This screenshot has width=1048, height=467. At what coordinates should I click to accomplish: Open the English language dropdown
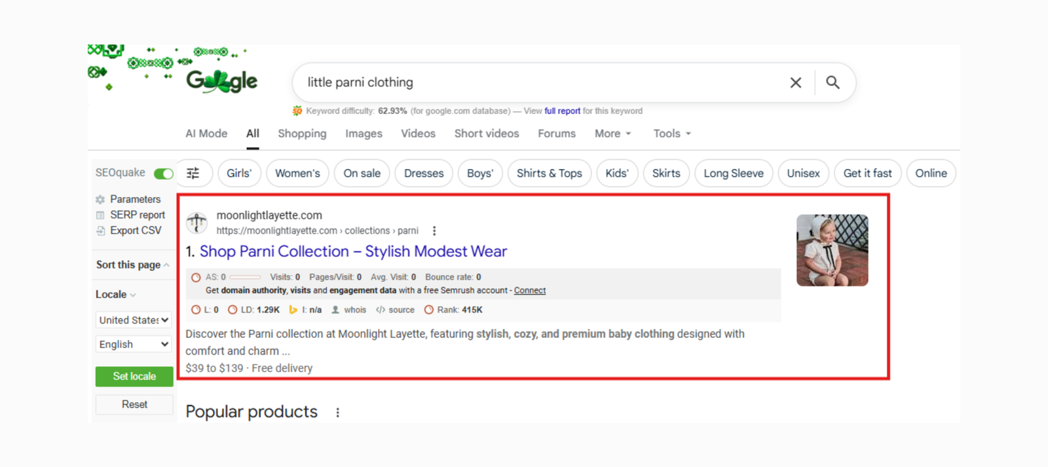click(134, 345)
